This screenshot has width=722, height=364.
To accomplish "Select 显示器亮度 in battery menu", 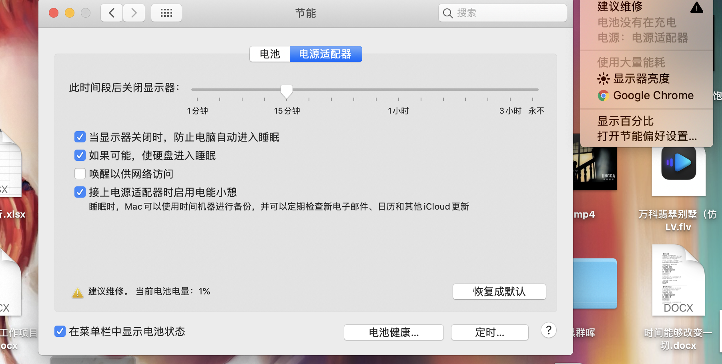I will [x=642, y=79].
